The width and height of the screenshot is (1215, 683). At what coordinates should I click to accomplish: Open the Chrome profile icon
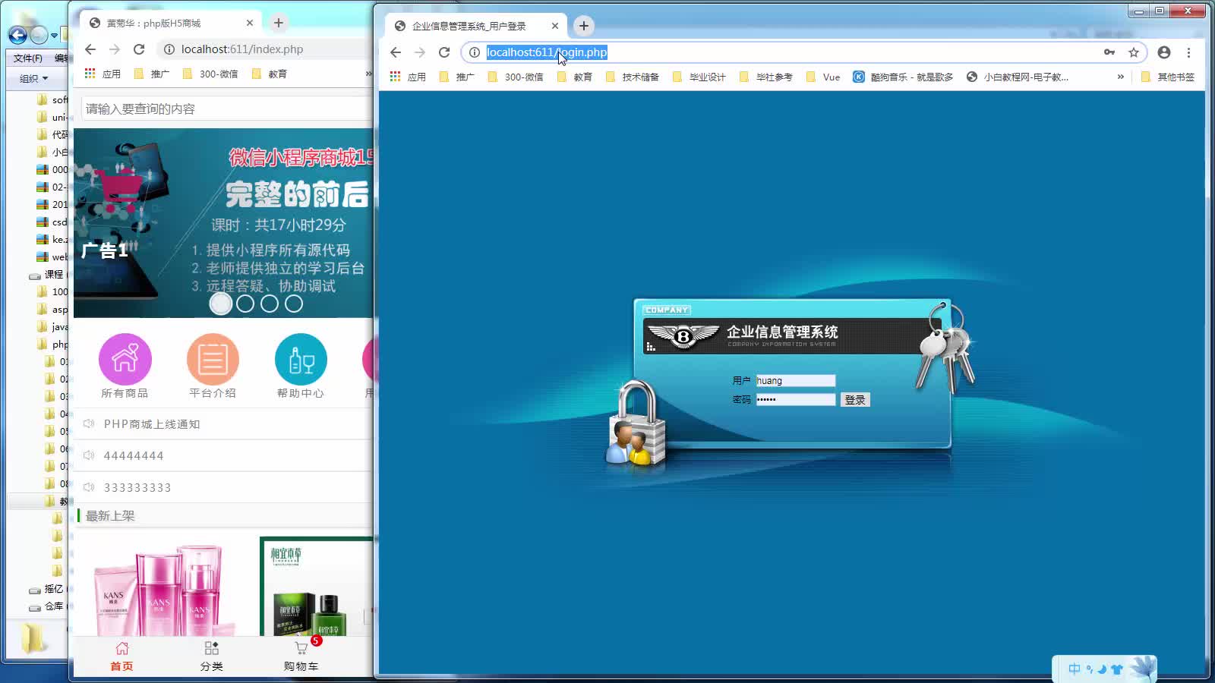coord(1163,52)
